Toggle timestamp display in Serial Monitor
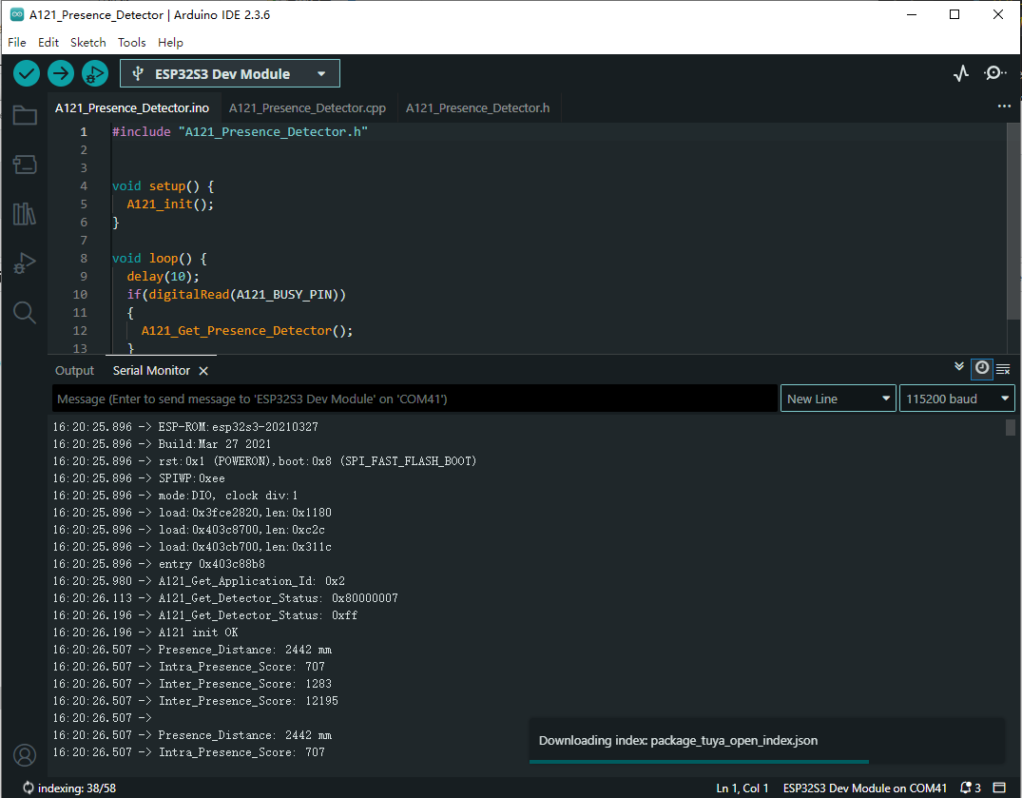 [x=981, y=368]
